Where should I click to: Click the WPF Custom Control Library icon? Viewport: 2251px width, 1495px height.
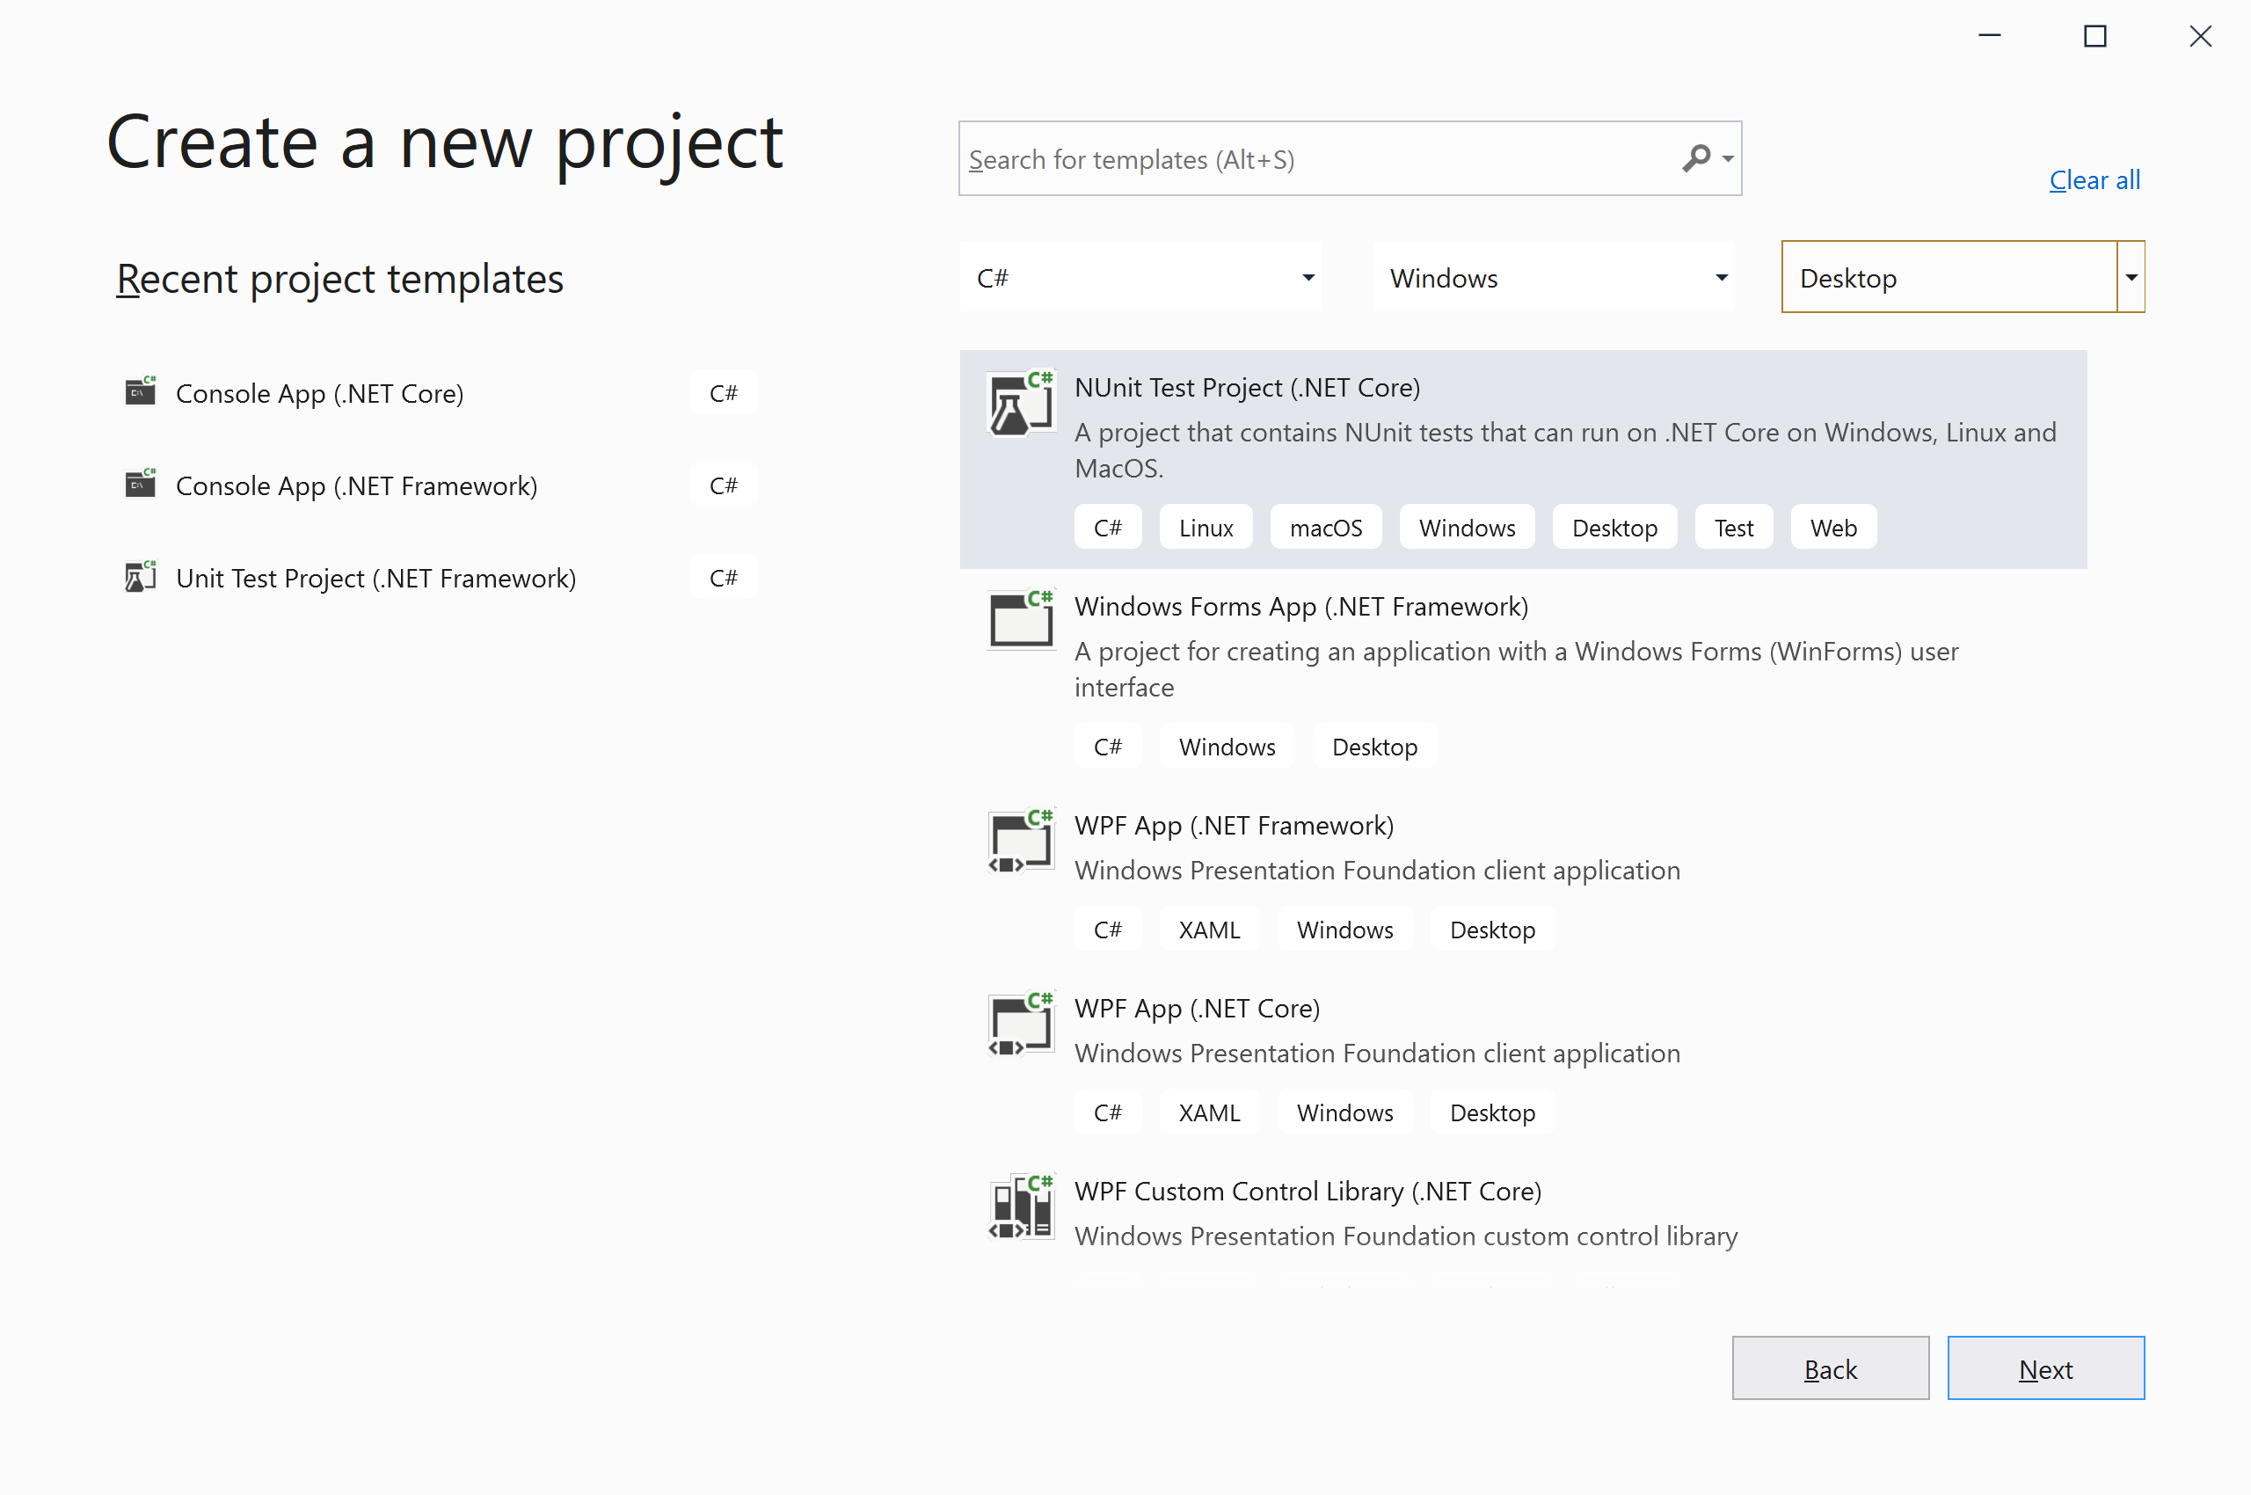[x=1020, y=1207]
